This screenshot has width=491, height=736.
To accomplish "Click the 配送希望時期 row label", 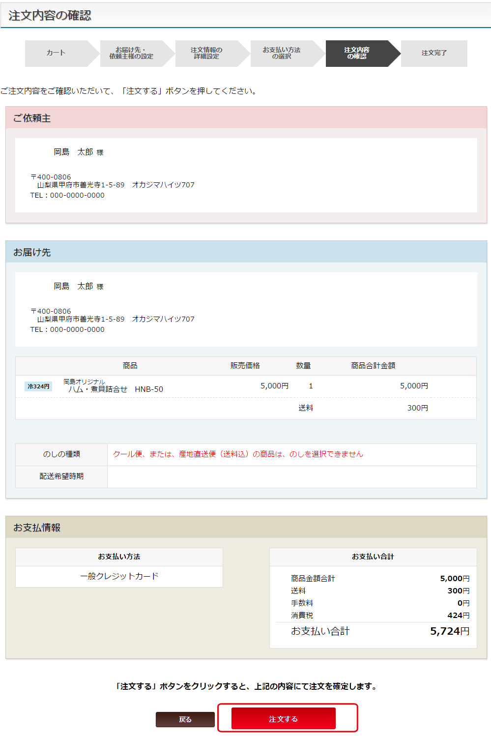I will pyautogui.click(x=61, y=476).
